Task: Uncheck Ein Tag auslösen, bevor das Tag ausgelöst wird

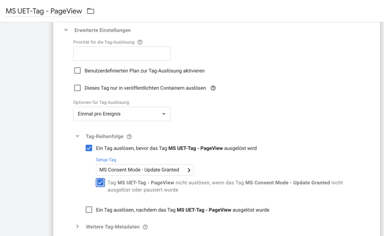Action: click(89, 148)
